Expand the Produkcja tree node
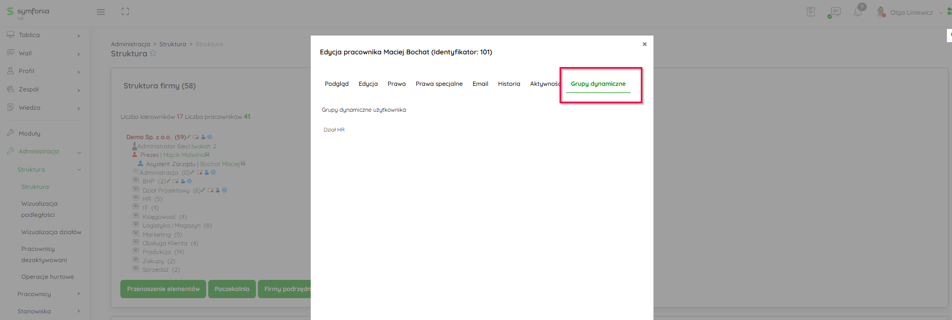952x320 pixels. pos(136,251)
